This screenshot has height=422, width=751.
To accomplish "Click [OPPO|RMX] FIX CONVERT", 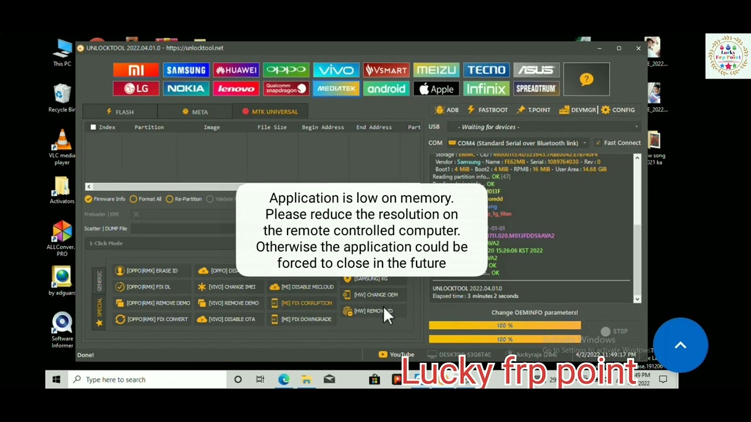I will 151,319.
